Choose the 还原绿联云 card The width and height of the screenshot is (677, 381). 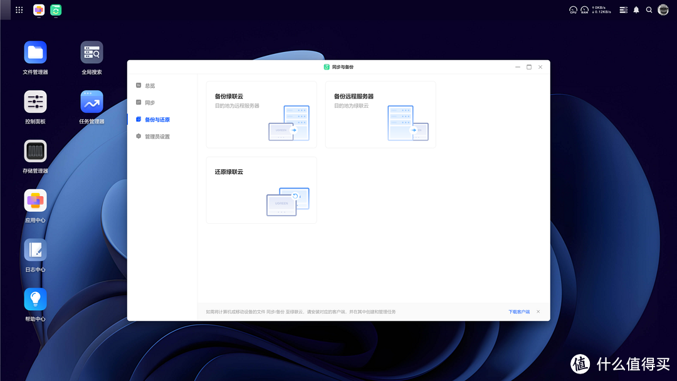pyautogui.click(x=261, y=190)
